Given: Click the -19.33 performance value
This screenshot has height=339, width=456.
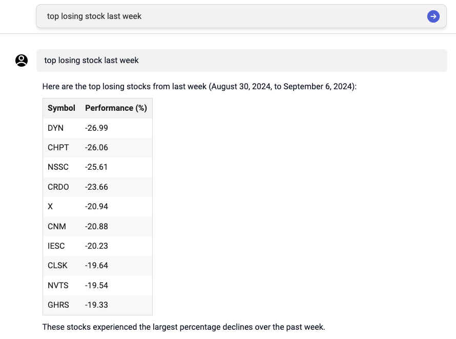Looking at the screenshot, I should [x=96, y=305].
